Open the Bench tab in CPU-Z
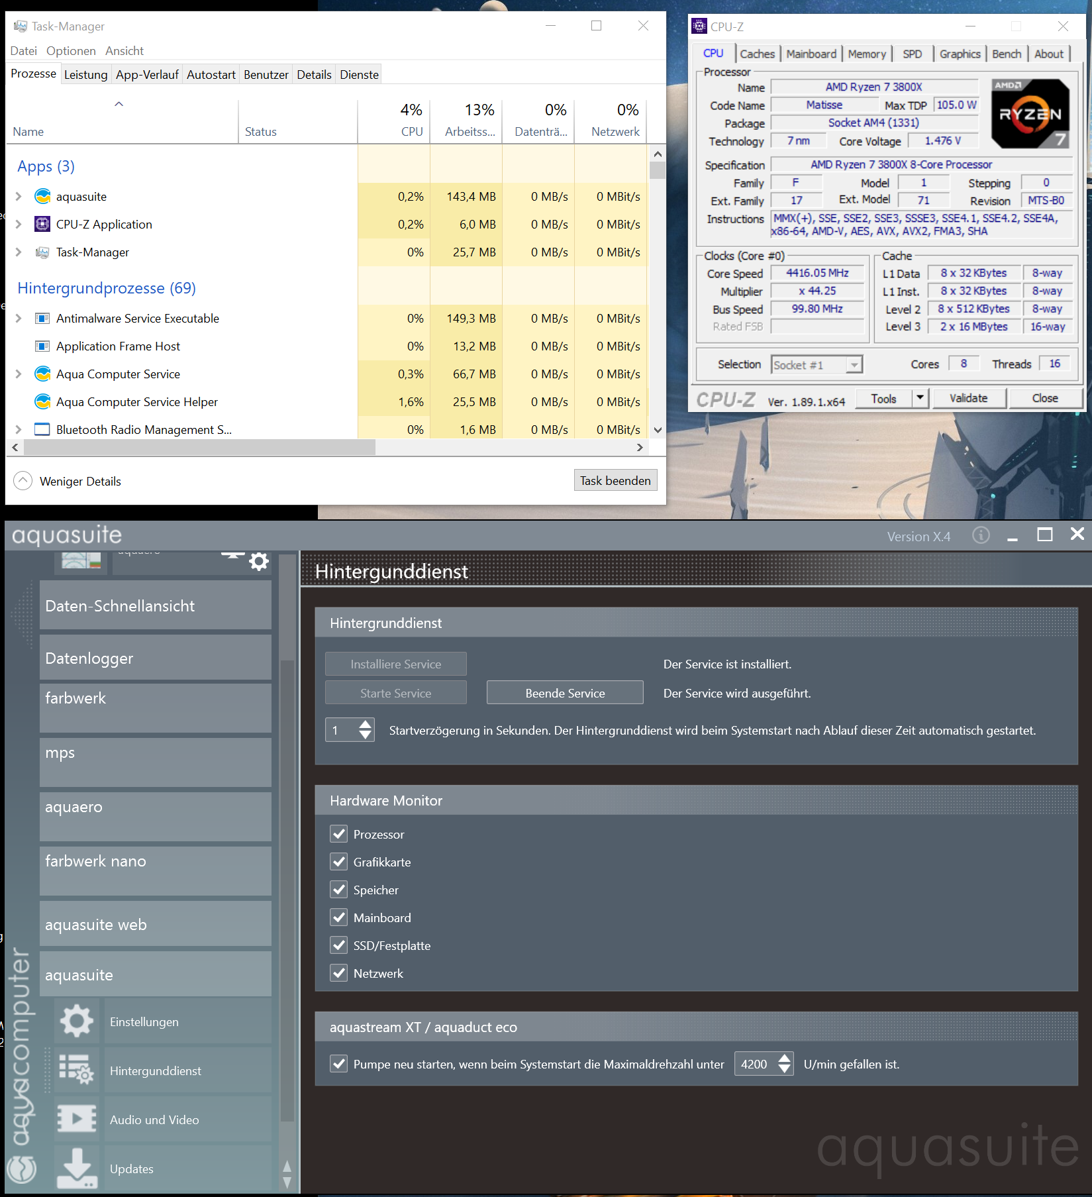 [1007, 54]
